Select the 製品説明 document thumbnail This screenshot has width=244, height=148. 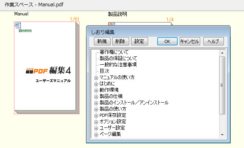141,24
